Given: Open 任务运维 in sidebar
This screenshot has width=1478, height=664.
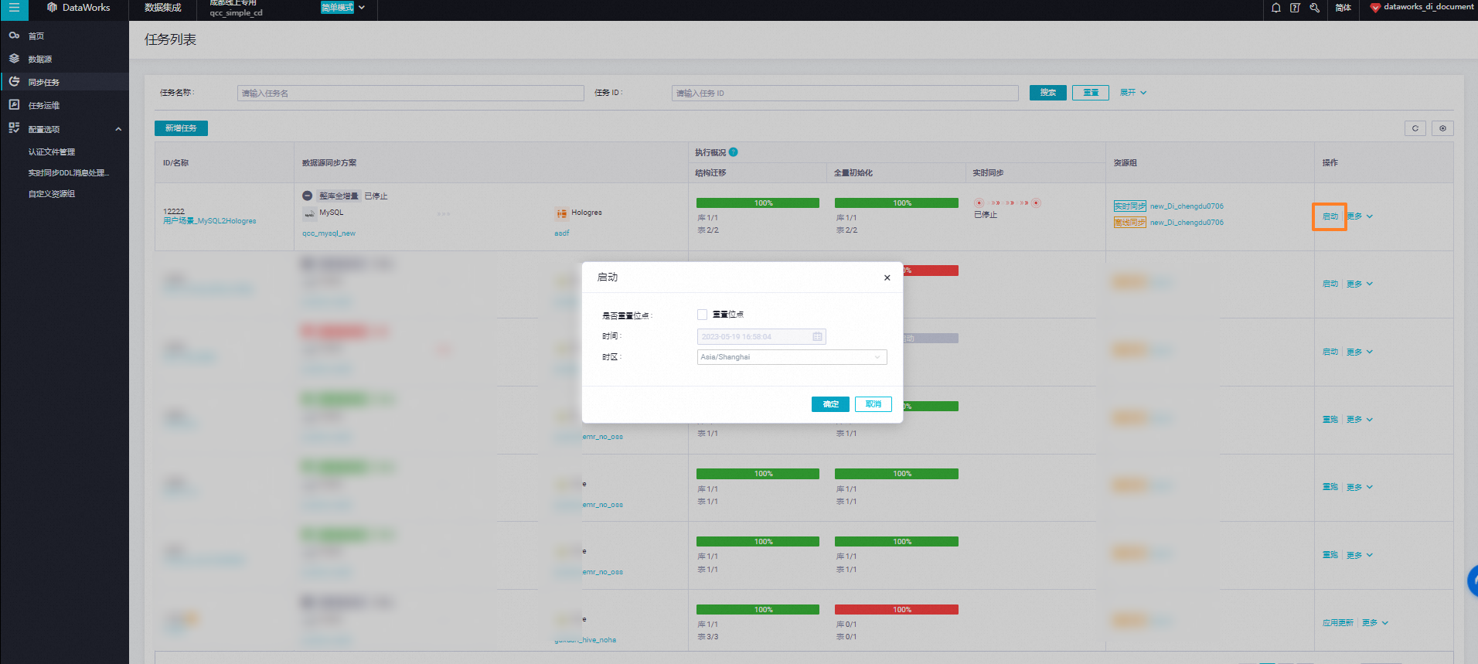Looking at the screenshot, I should 44,106.
